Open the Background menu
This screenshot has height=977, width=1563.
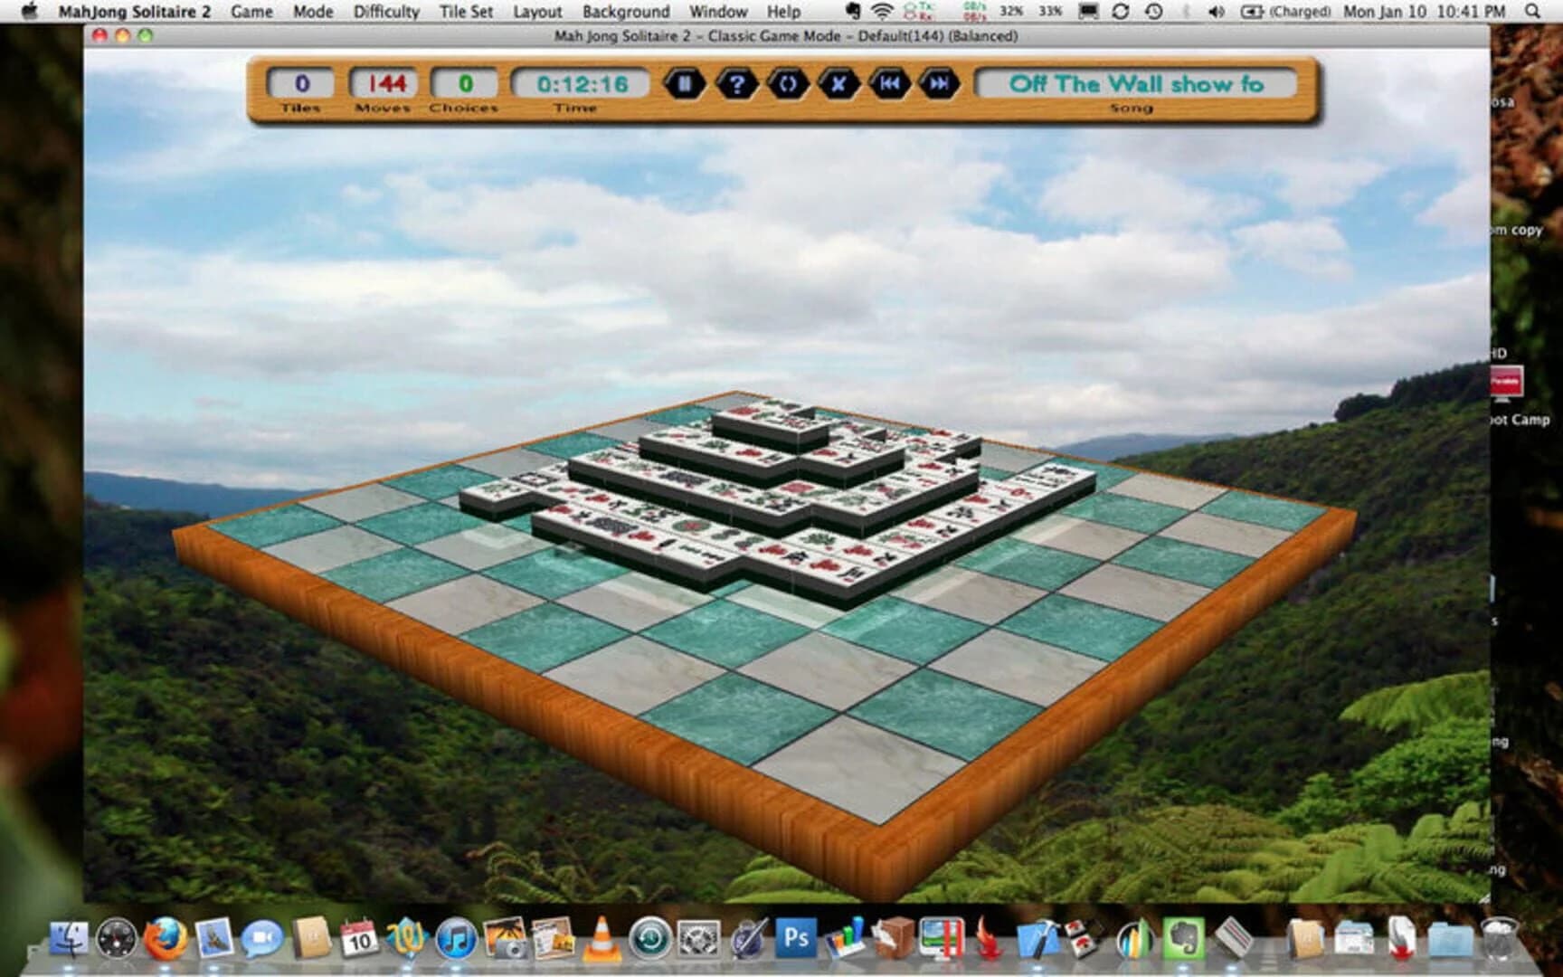click(624, 12)
